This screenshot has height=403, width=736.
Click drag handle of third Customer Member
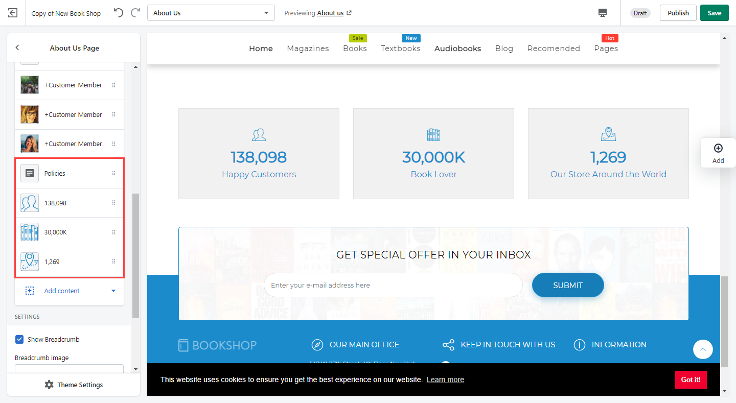113,144
